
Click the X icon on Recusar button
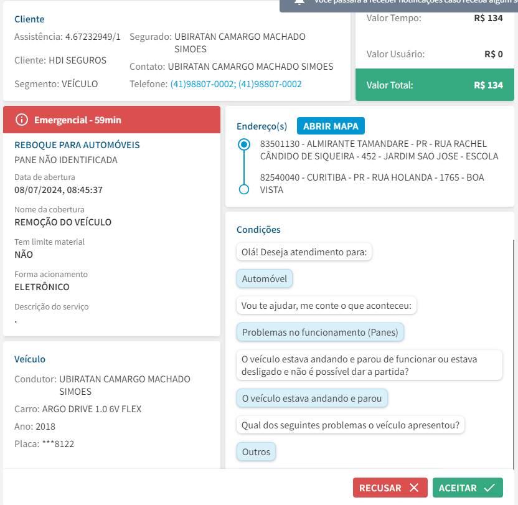click(x=414, y=488)
